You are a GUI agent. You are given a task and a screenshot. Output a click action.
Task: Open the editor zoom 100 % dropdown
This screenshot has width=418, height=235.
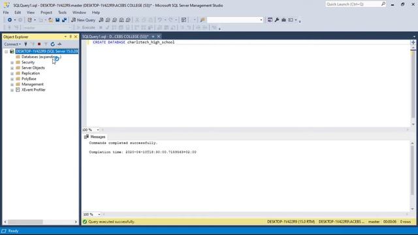coord(98,130)
